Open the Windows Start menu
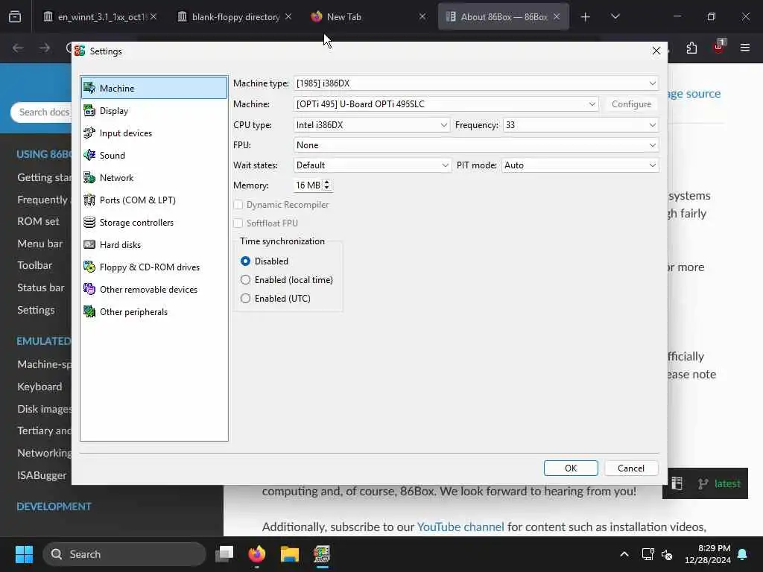Viewport: 763px width, 572px height. [24, 554]
